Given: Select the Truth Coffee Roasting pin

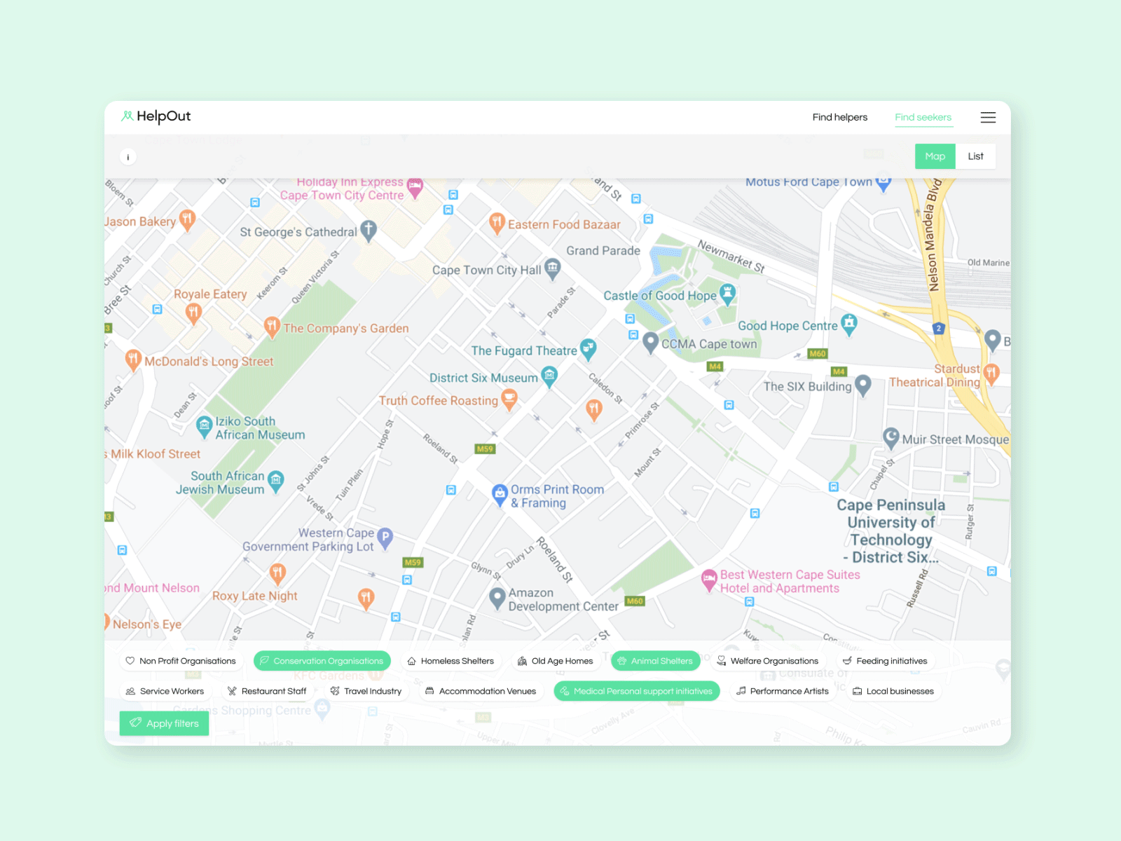Looking at the screenshot, I should pyautogui.click(x=509, y=399).
